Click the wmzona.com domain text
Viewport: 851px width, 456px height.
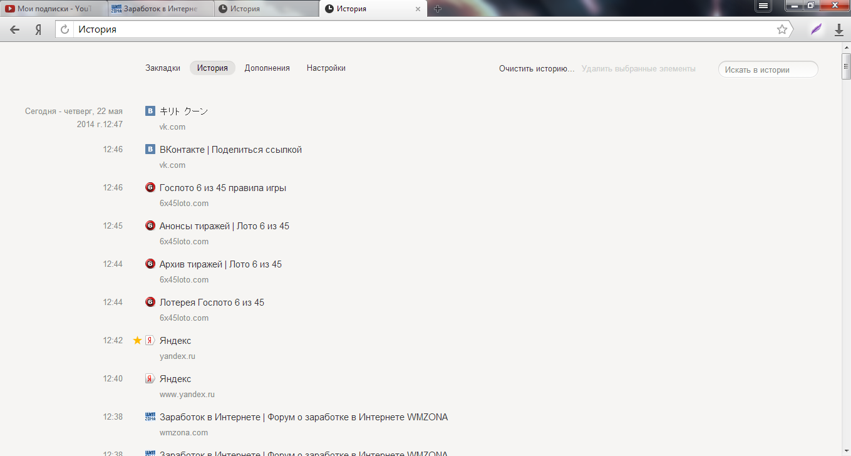click(183, 432)
